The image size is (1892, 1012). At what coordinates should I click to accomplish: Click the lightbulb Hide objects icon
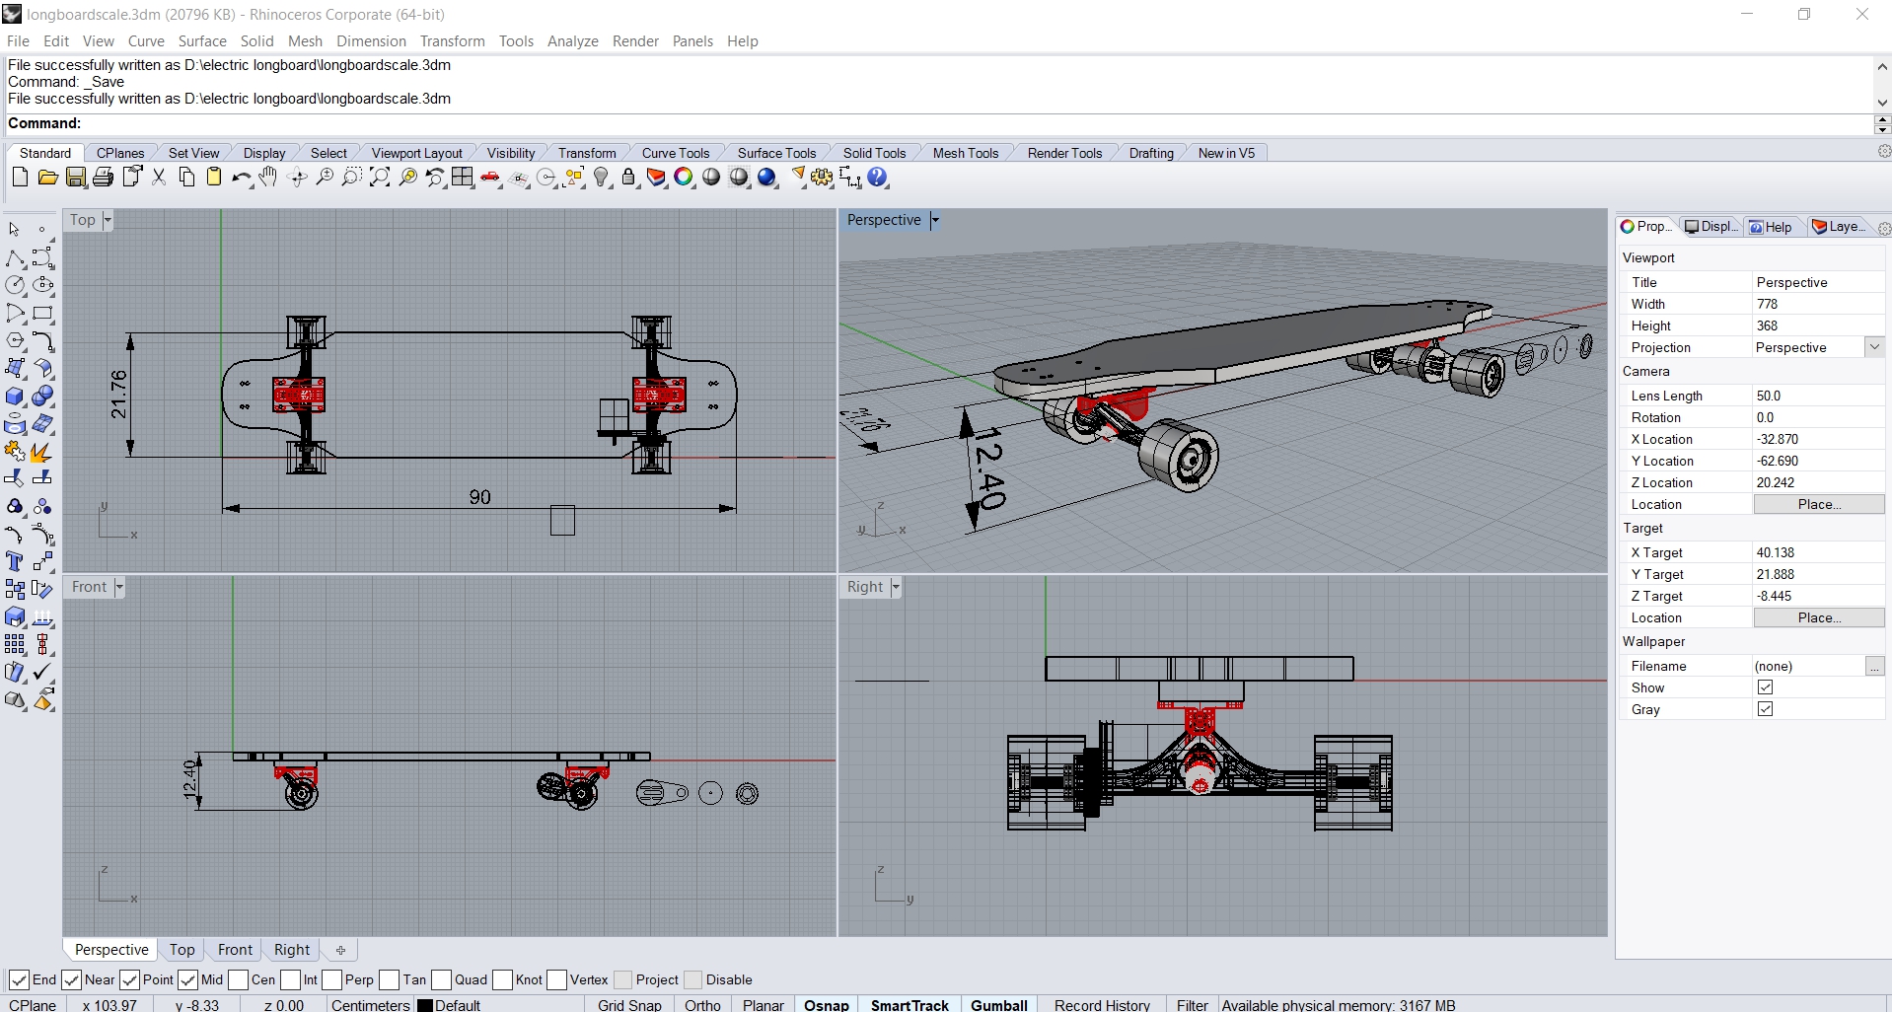[x=602, y=178]
